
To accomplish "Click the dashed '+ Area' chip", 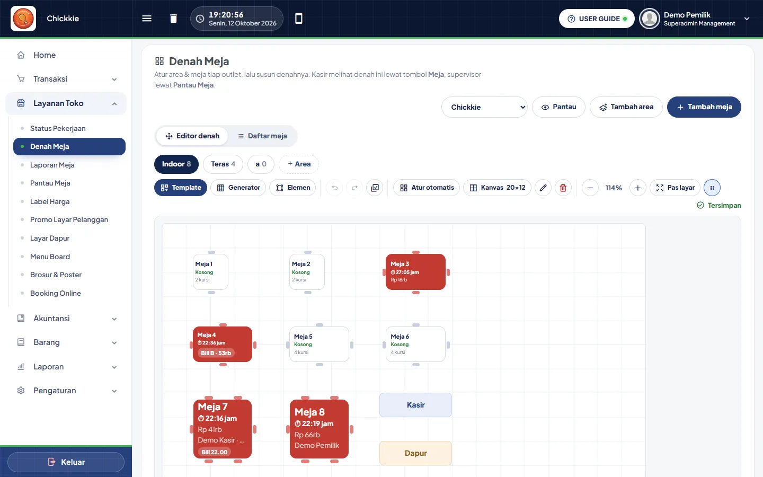I will point(299,164).
